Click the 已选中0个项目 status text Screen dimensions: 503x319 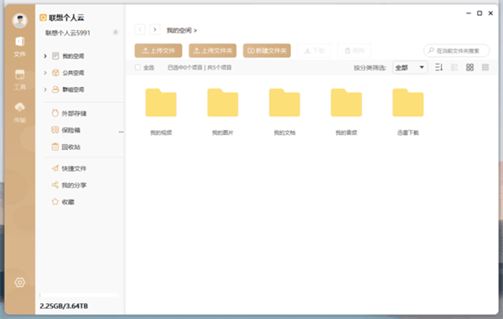(x=185, y=68)
